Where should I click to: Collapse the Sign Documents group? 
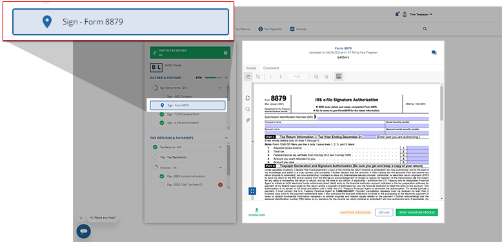220,88
